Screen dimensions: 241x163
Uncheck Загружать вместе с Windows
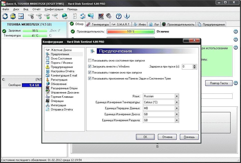click(90, 66)
